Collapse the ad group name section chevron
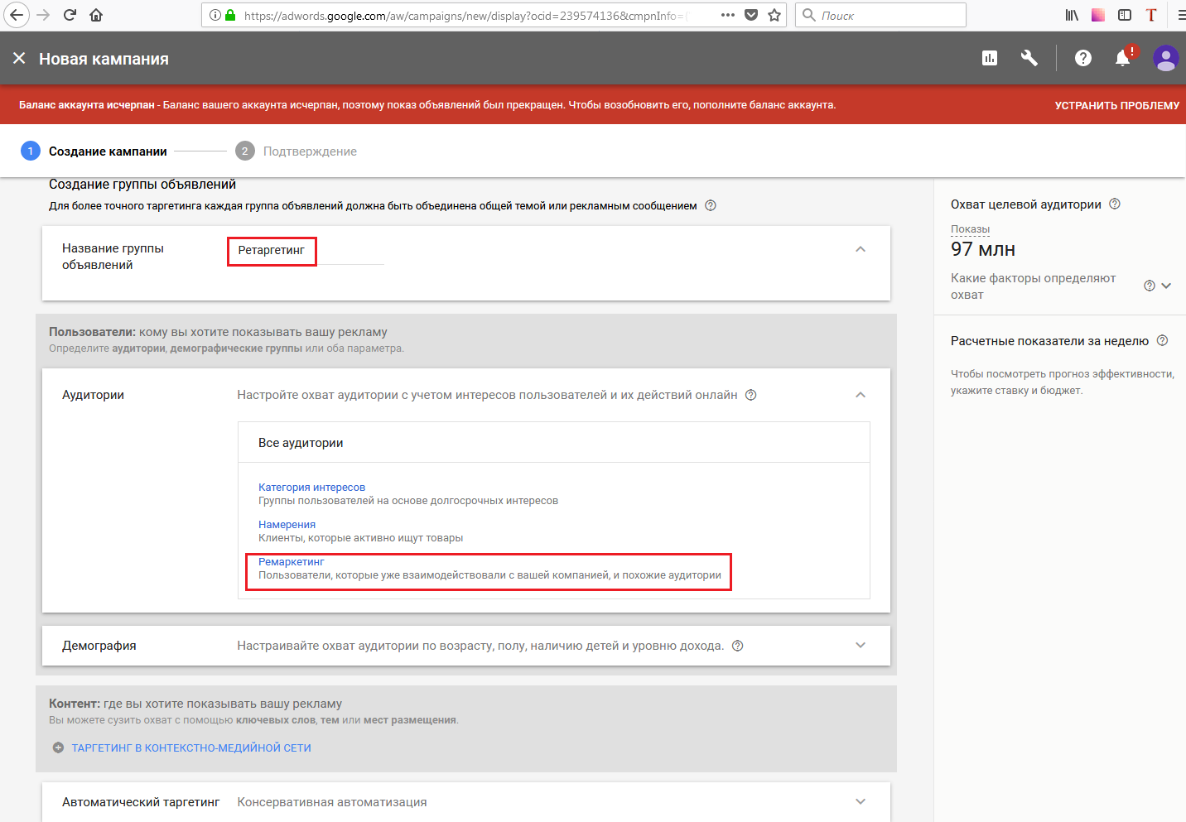The width and height of the screenshot is (1186, 822). pyautogui.click(x=861, y=249)
